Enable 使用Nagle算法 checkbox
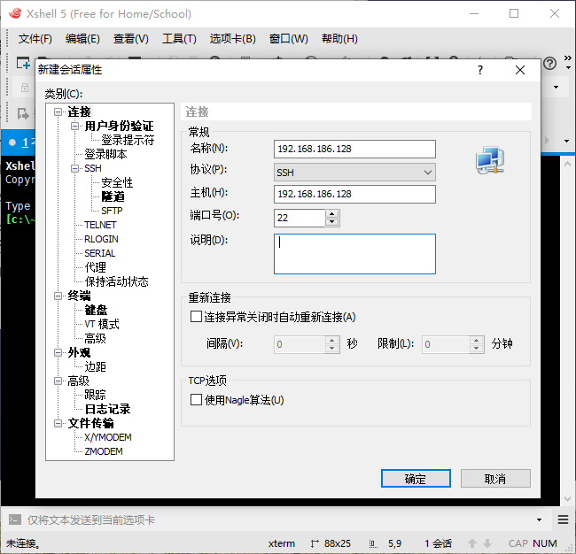This screenshot has height=554, width=576. (x=196, y=400)
